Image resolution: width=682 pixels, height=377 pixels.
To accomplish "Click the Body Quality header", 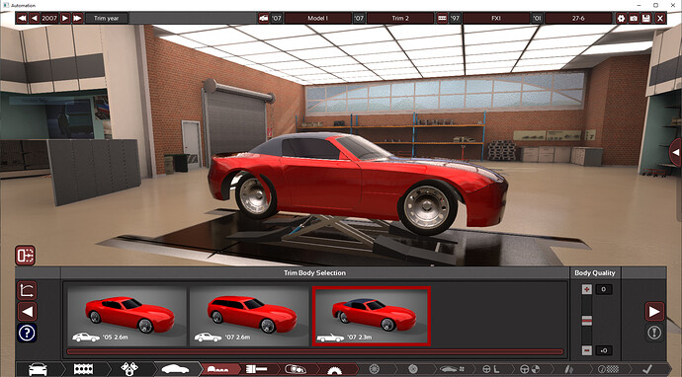I will 595,272.
